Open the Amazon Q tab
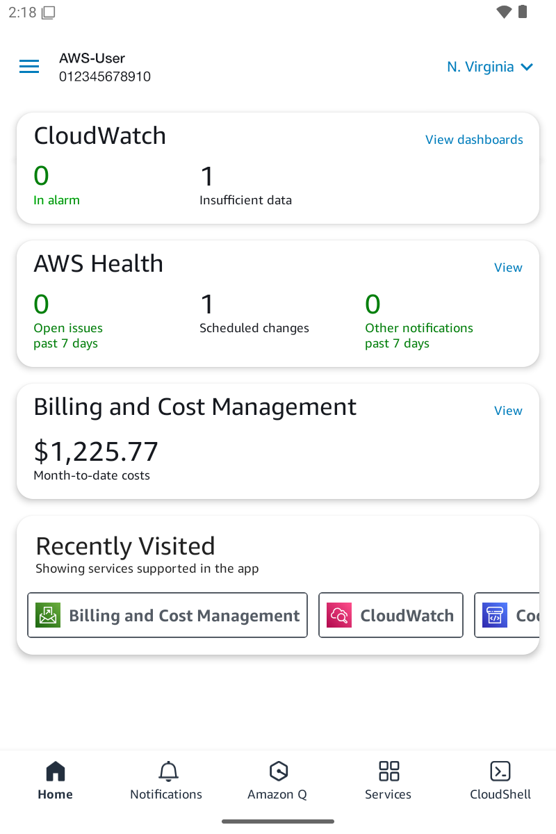This screenshot has width=556, height=834. click(277, 780)
